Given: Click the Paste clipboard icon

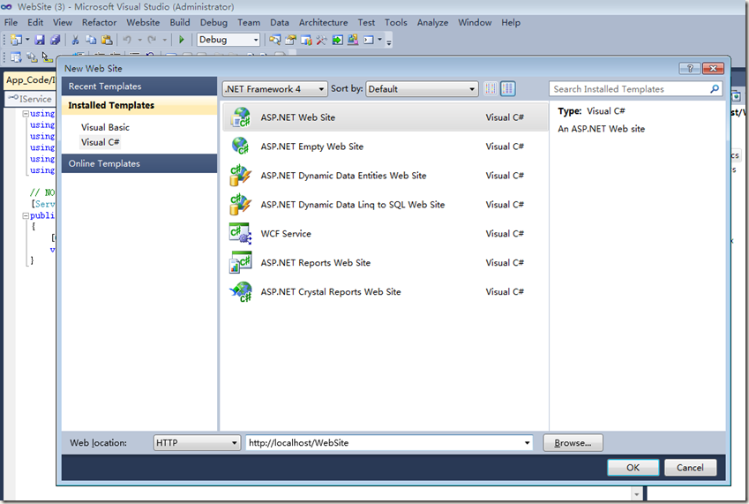Looking at the screenshot, I should tap(106, 40).
